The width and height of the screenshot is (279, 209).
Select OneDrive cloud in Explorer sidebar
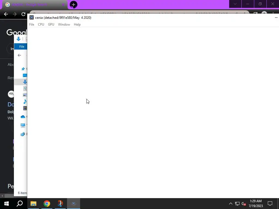coord(23,117)
